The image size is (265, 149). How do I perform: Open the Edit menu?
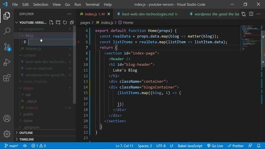click(26, 5)
